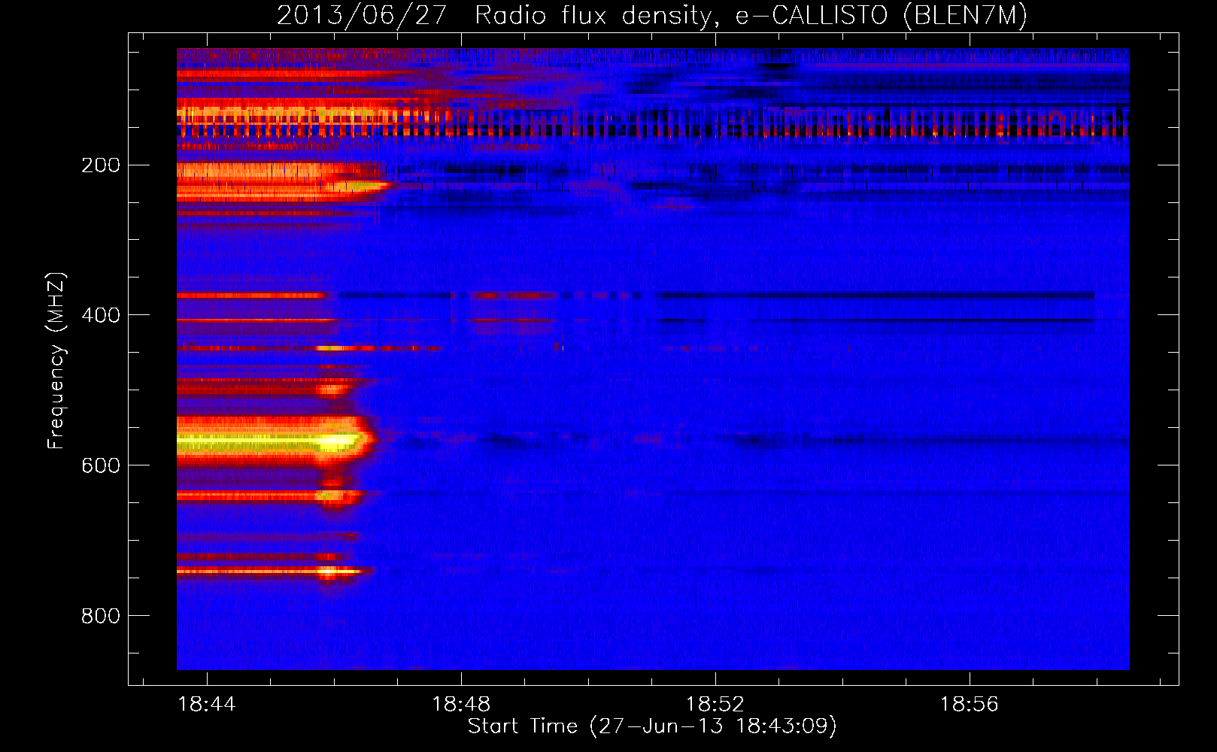This screenshot has height=752, width=1217.
Task: Click the 'Frequency (MHZ)' y-axis label
Action: tap(56, 360)
